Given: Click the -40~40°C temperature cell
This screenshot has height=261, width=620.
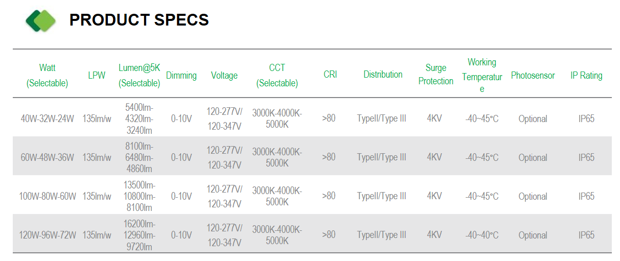Looking at the screenshot, I should click(x=482, y=235).
